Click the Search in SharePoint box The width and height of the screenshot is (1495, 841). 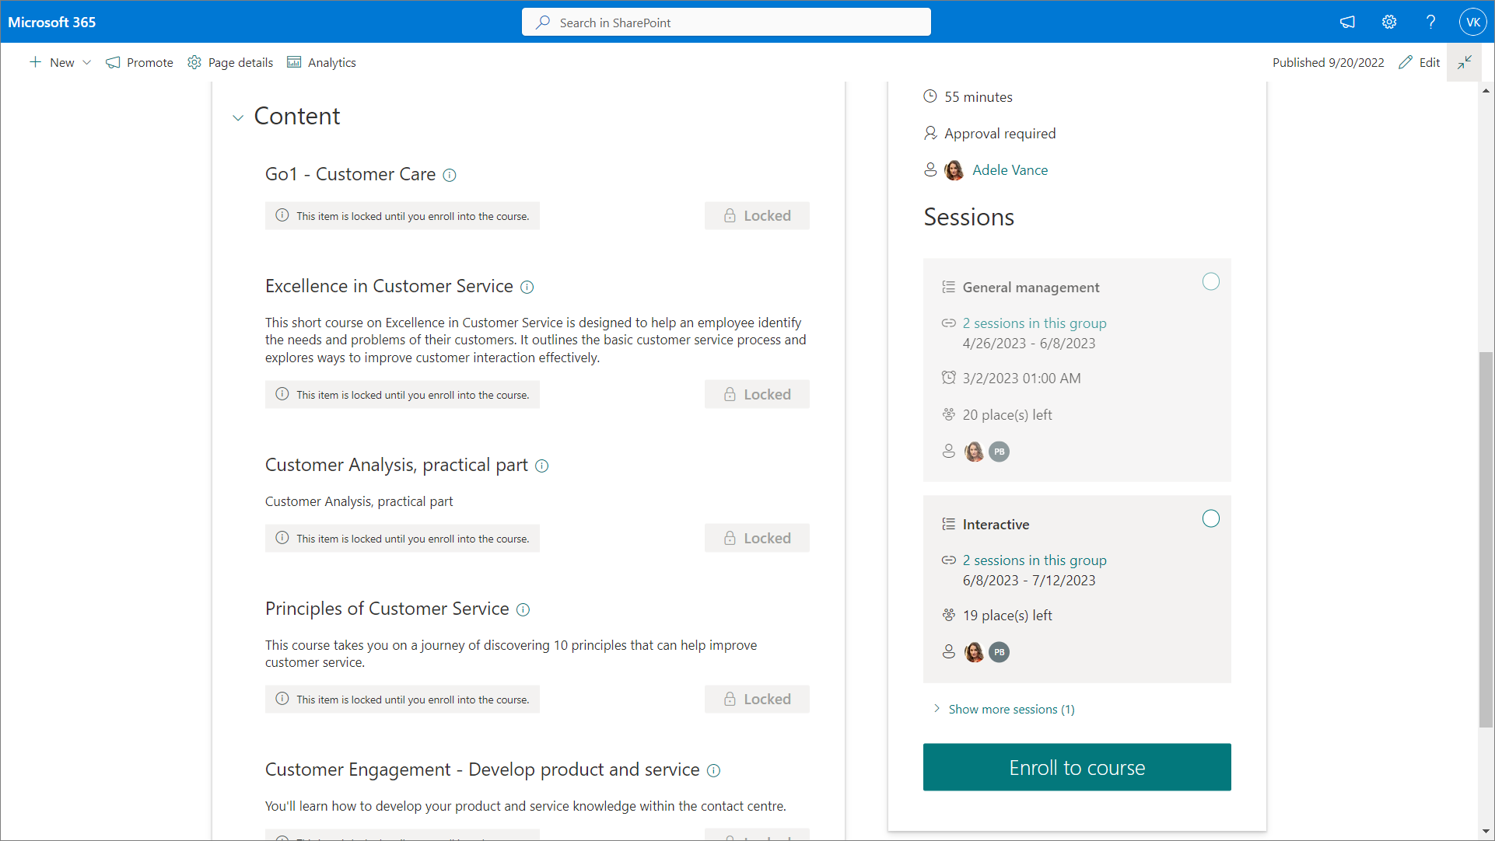coord(726,23)
